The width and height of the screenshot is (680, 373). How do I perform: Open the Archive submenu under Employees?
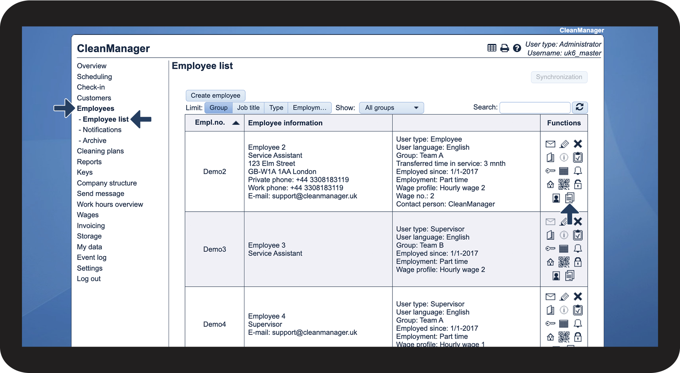[94, 141]
